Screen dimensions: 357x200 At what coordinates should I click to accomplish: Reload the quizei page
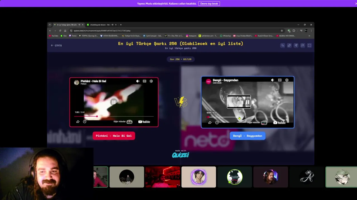(x=60, y=31)
